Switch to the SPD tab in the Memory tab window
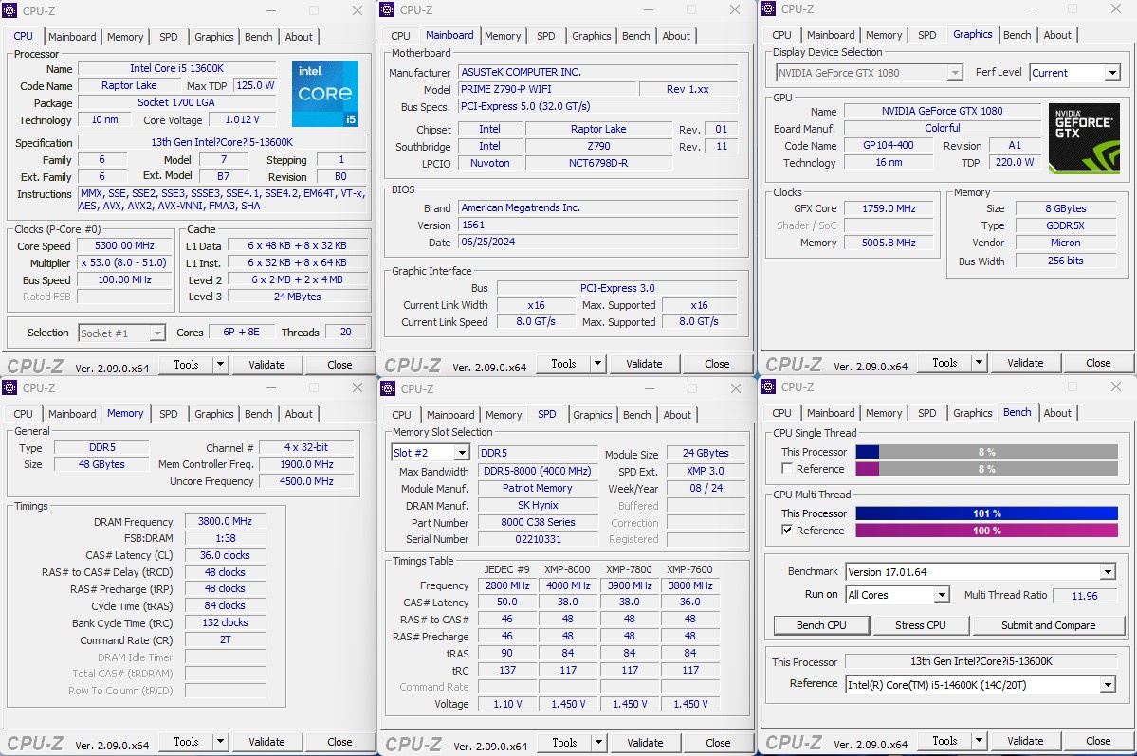 [168, 414]
